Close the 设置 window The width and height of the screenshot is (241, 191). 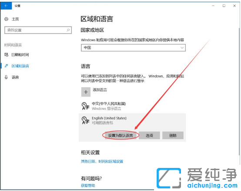(x=234, y=6)
